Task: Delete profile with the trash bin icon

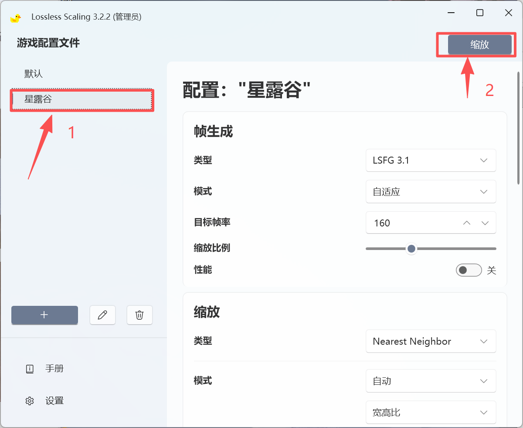Action: 139,315
